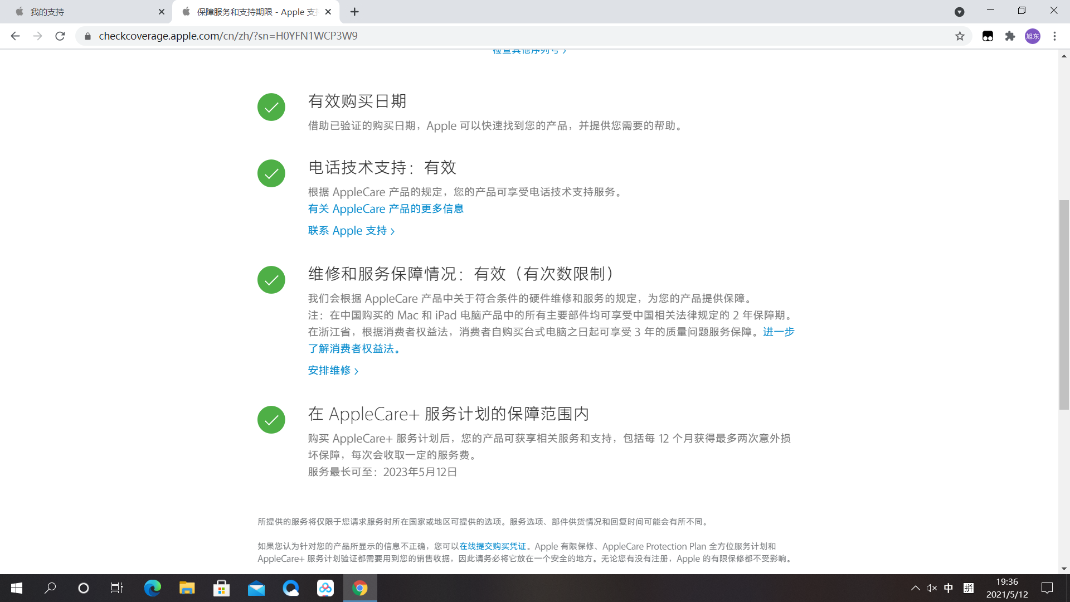Open Chrome's three-dot menu
The image size is (1070, 602).
pos(1054,36)
